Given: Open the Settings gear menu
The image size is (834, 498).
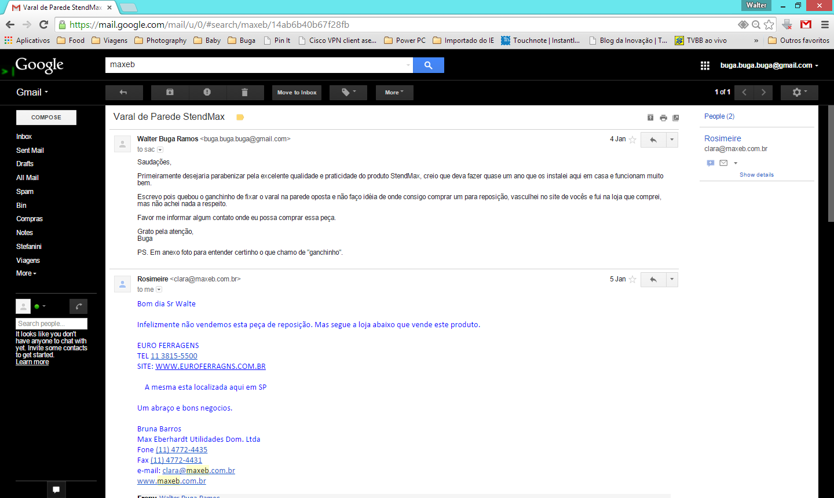Looking at the screenshot, I should pyautogui.click(x=799, y=93).
